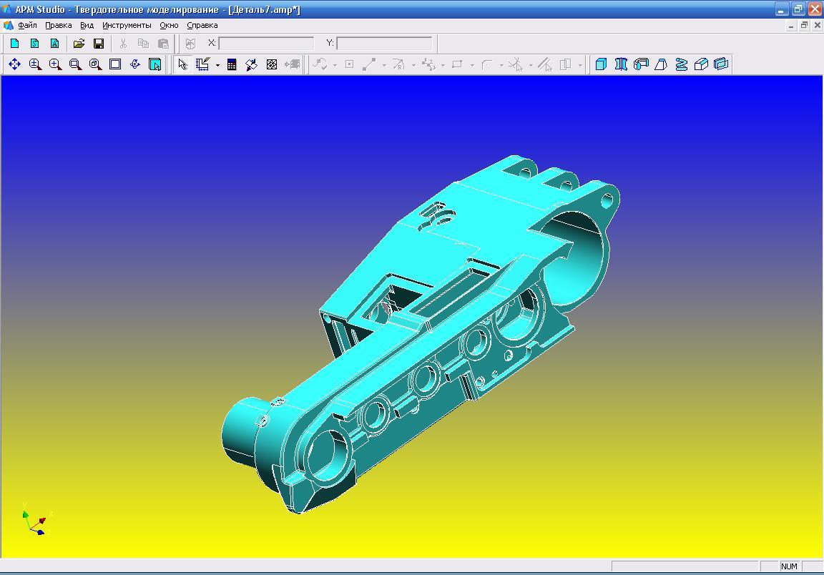This screenshot has height=575, width=824.
Task: Click the grayed trim lines tool icon
Action: tap(516, 64)
